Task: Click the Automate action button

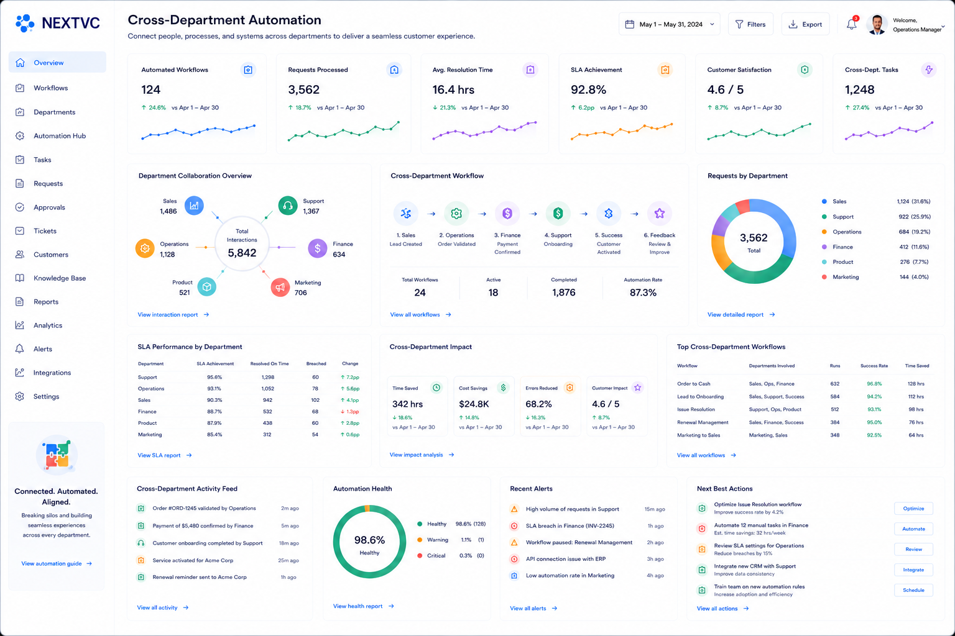Action: click(913, 529)
